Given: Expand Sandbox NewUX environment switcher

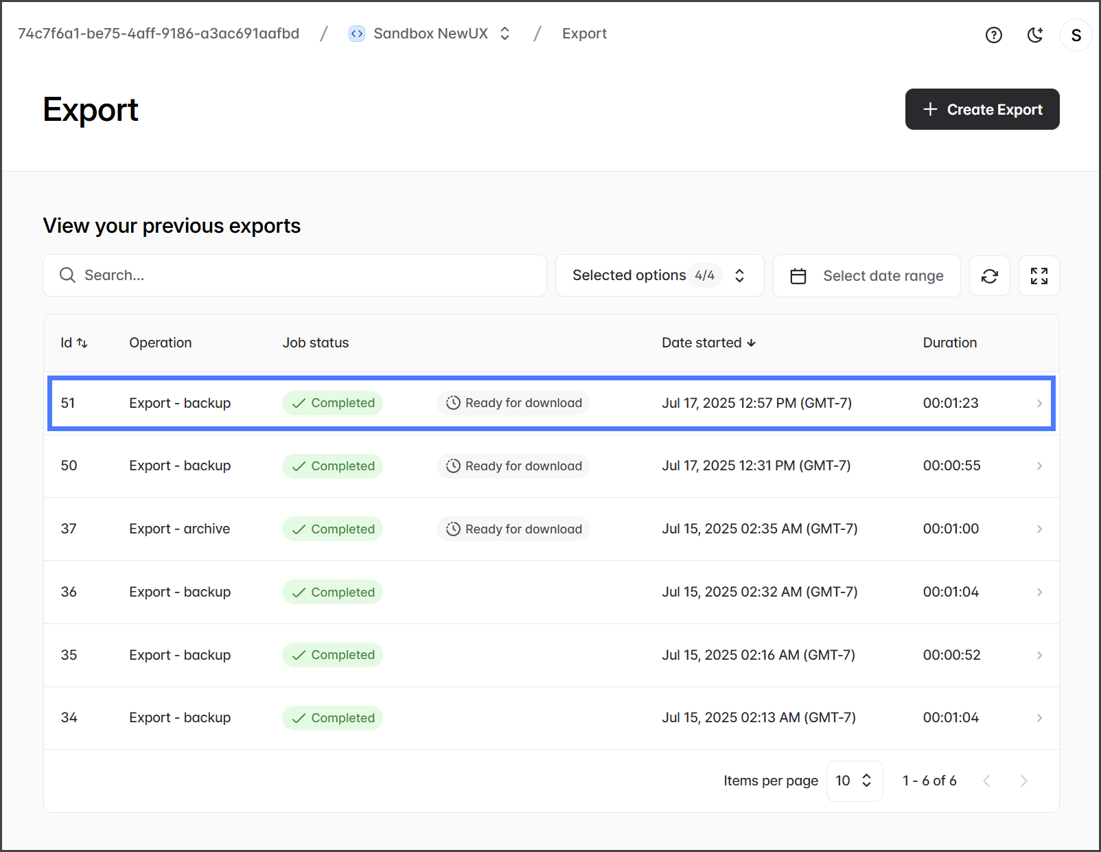Looking at the screenshot, I should [505, 34].
